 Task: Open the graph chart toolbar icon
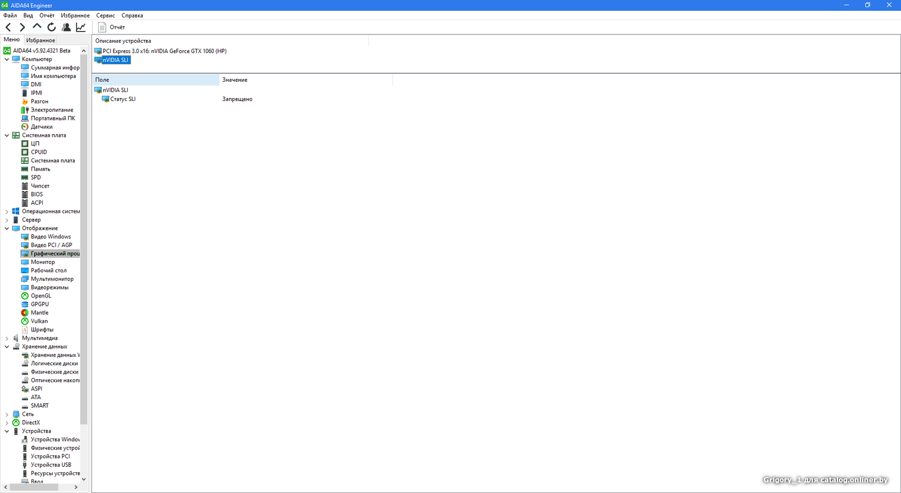81,27
